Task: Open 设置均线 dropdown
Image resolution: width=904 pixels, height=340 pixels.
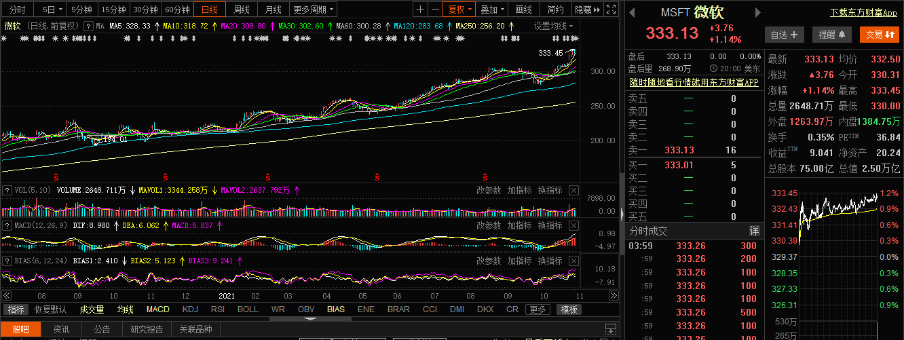Action: [553, 26]
